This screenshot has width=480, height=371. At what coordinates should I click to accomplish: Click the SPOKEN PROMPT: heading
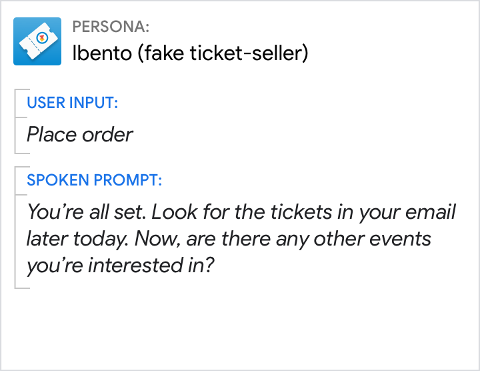point(94,180)
